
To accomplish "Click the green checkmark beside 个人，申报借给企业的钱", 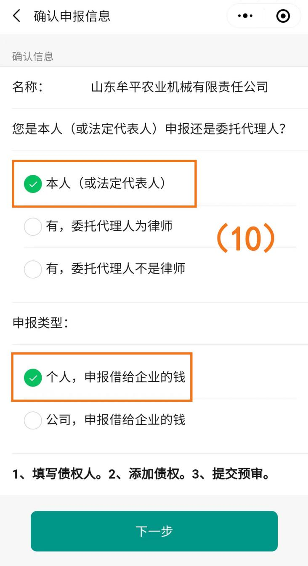I will point(33,377).
